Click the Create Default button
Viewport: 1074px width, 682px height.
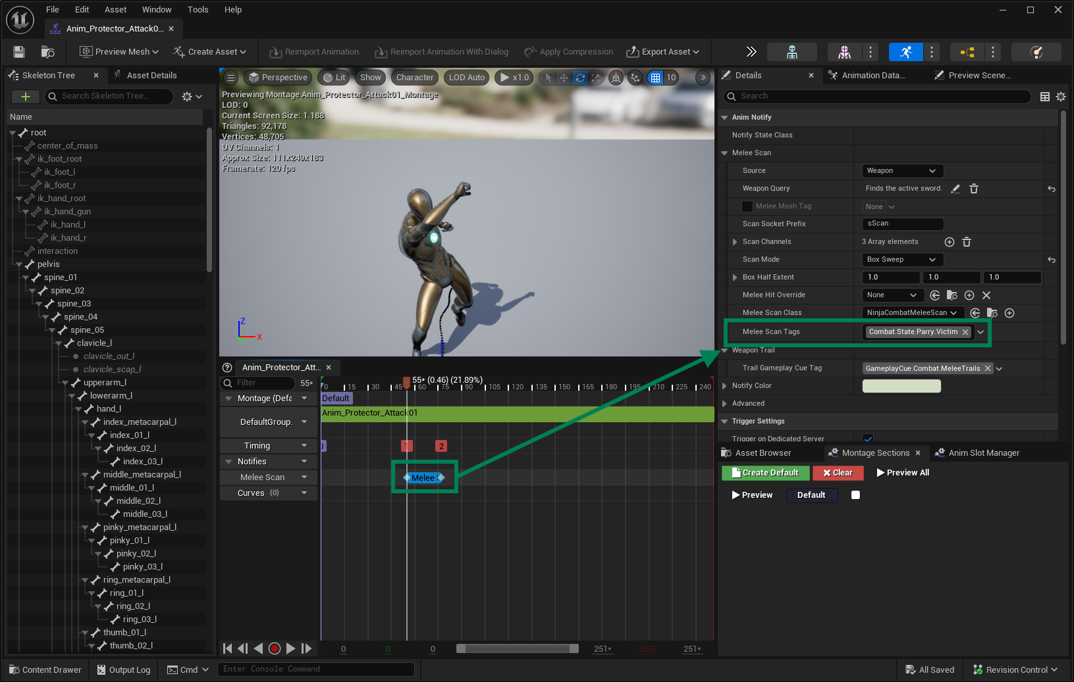pos(765,473)
